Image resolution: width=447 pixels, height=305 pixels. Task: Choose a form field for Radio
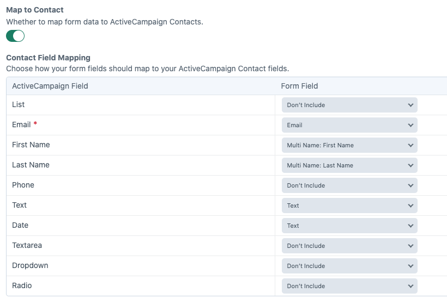(x=349, y=286)
